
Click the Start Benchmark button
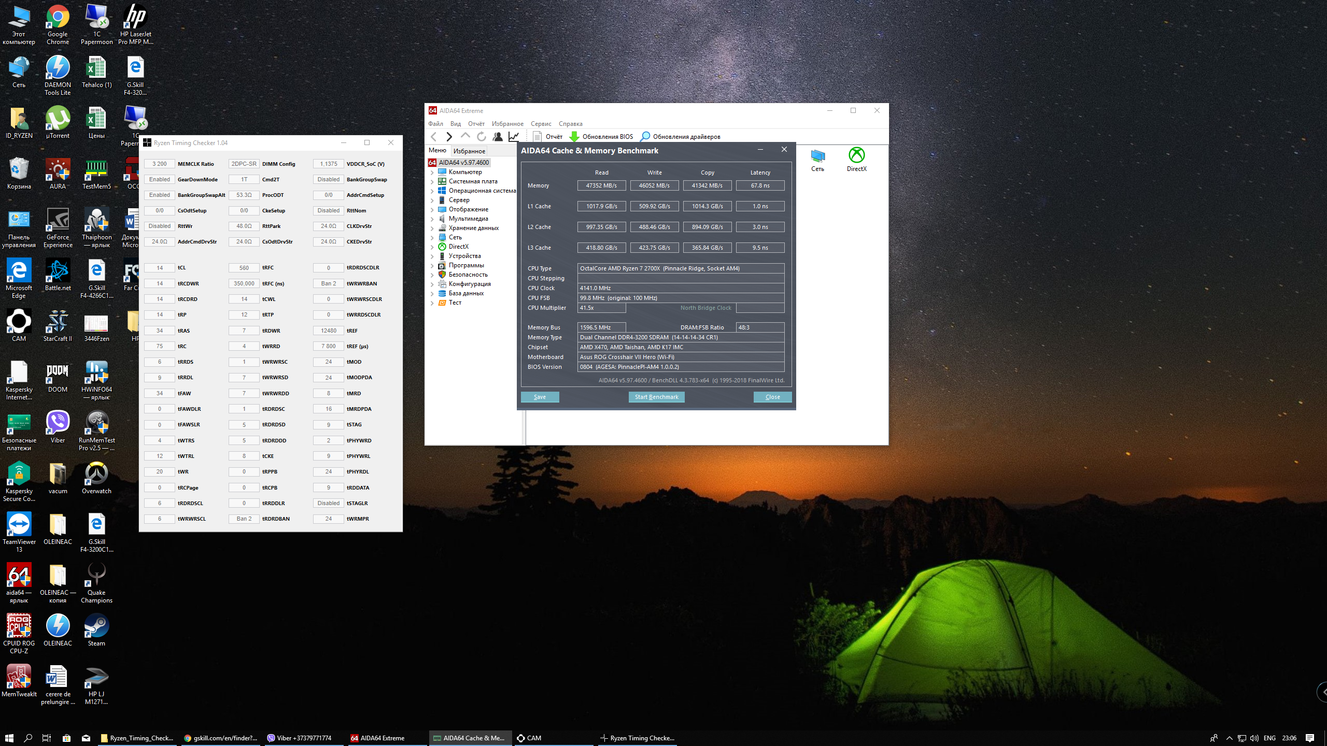click(656, 397)
